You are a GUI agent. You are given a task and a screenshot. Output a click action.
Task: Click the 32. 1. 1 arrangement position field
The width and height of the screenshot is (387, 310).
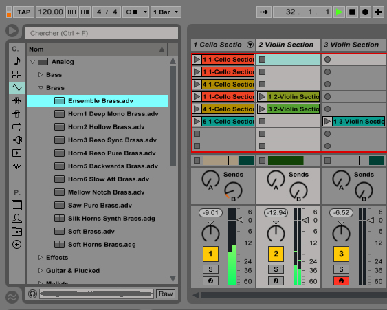point(302,12)
